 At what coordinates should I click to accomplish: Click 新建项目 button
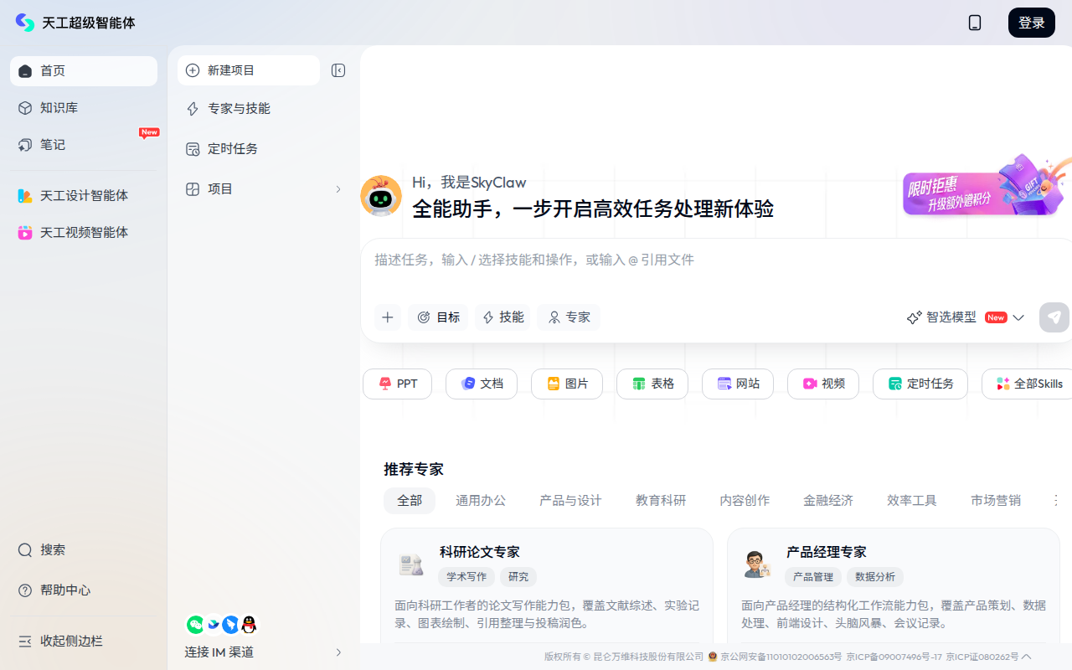[x=249, y=70]
